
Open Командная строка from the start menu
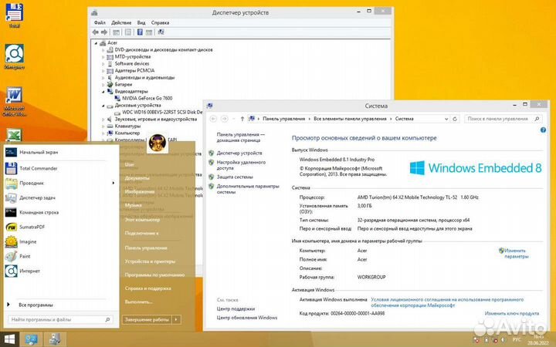pos(39,212)
